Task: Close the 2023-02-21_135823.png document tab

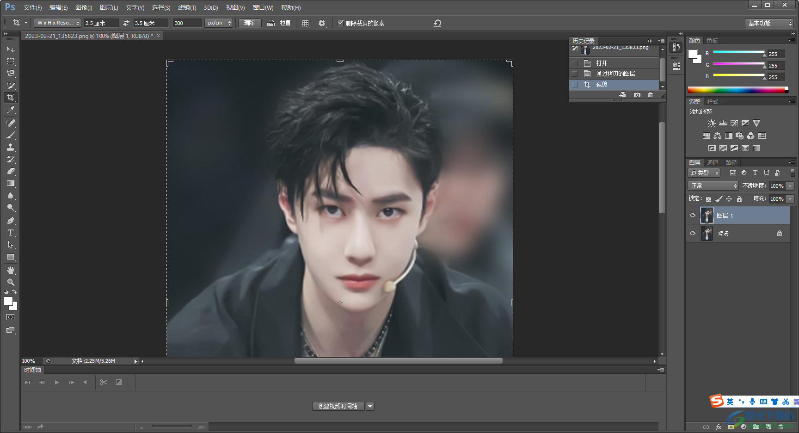Action: pos(158,36)
